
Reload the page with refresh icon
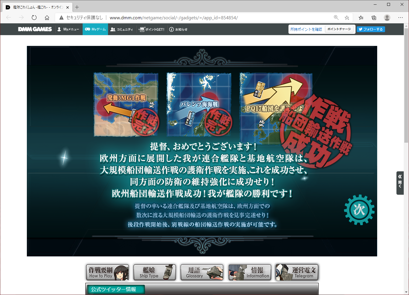[34, 18]
